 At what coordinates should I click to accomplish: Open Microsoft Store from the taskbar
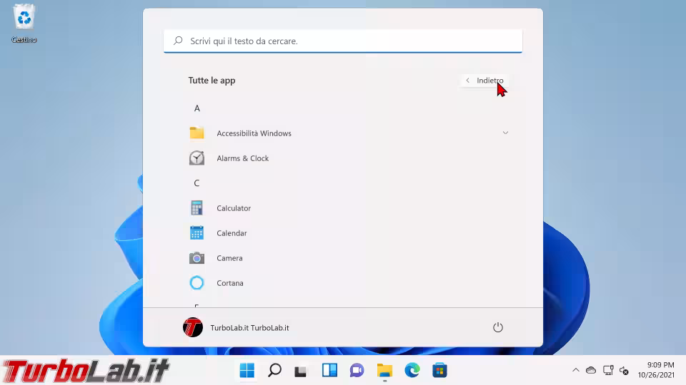pyautogui.click(x=439, y=370)
